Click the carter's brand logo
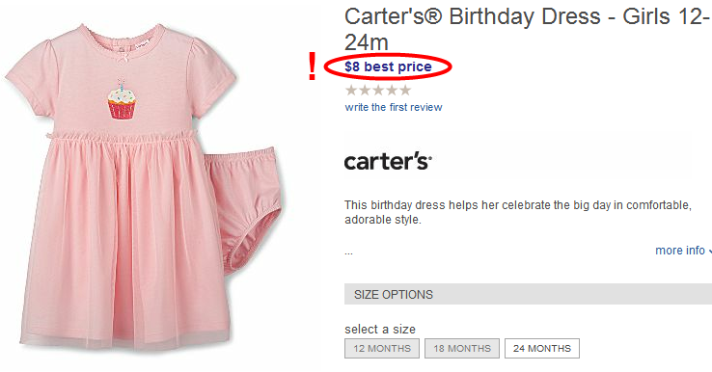Image resolution: width=712 pixels, height=372 pixels. click(x=388, y=161)
